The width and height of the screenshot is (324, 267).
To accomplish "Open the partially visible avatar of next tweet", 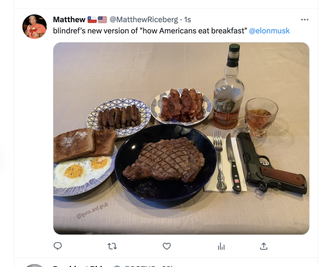I will (34, 265).
